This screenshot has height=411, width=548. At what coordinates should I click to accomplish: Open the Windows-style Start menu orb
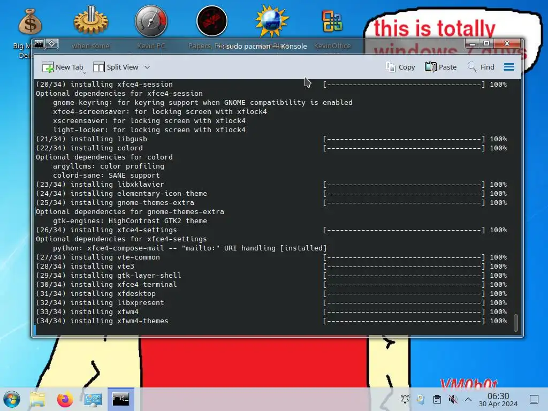[12, 399]
